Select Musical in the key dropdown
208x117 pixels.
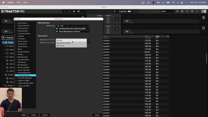pyautogui.click(x=71, y=40)
